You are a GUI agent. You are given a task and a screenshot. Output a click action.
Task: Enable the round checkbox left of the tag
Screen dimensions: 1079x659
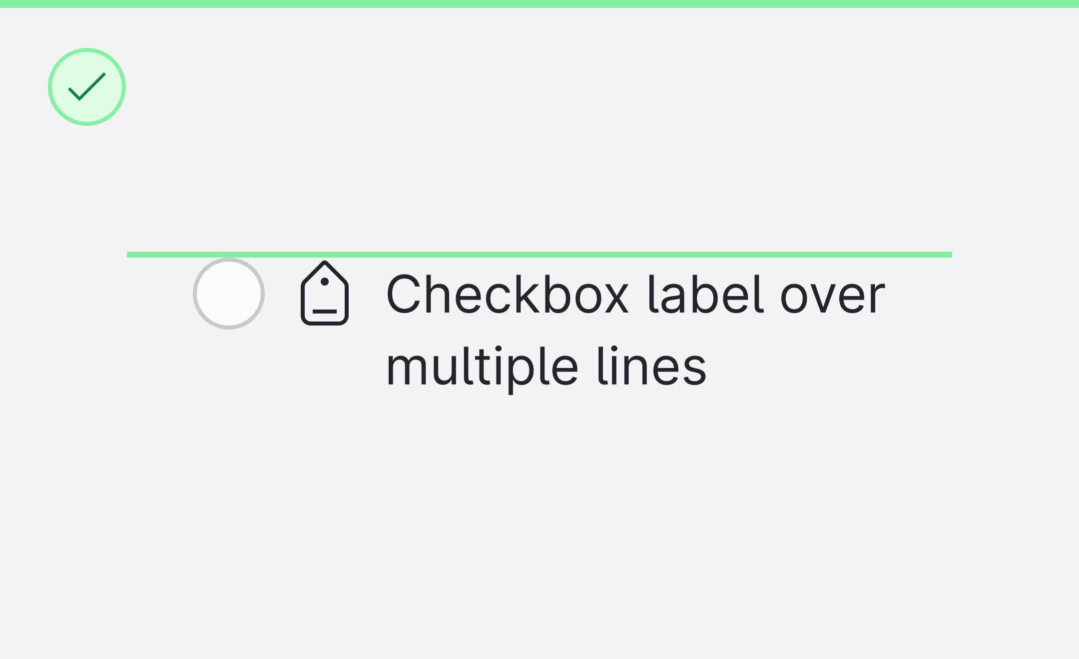(x=229, y=294)
